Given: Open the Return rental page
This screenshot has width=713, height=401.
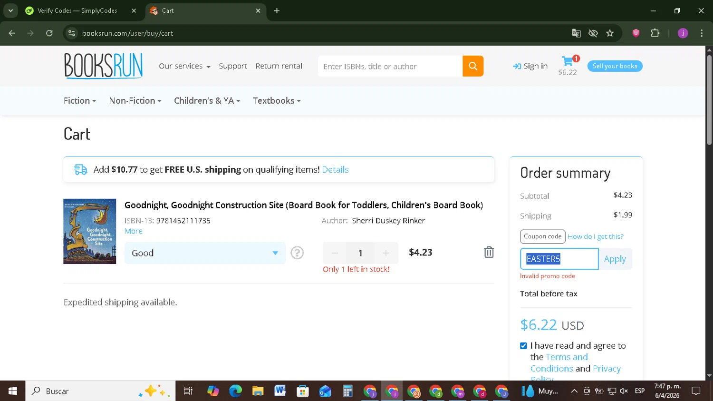Looking at the screenshot, I should click(279, 66).
